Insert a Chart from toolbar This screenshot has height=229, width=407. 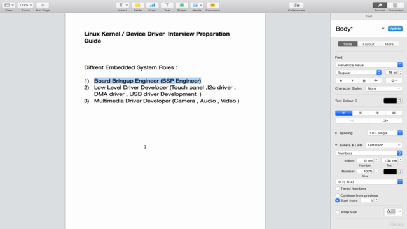point(153,5)
